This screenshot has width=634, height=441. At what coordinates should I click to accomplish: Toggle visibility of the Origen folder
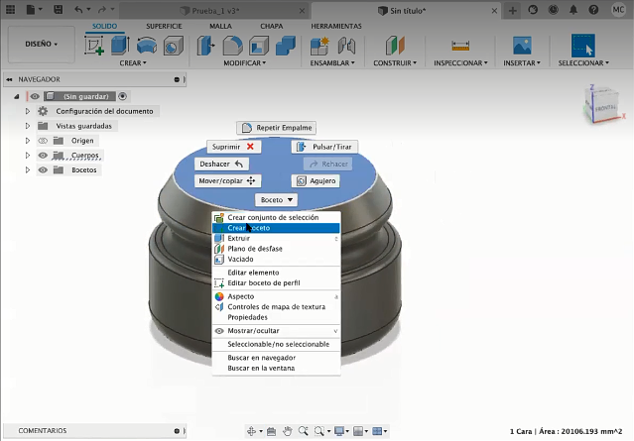coord(43,141)
